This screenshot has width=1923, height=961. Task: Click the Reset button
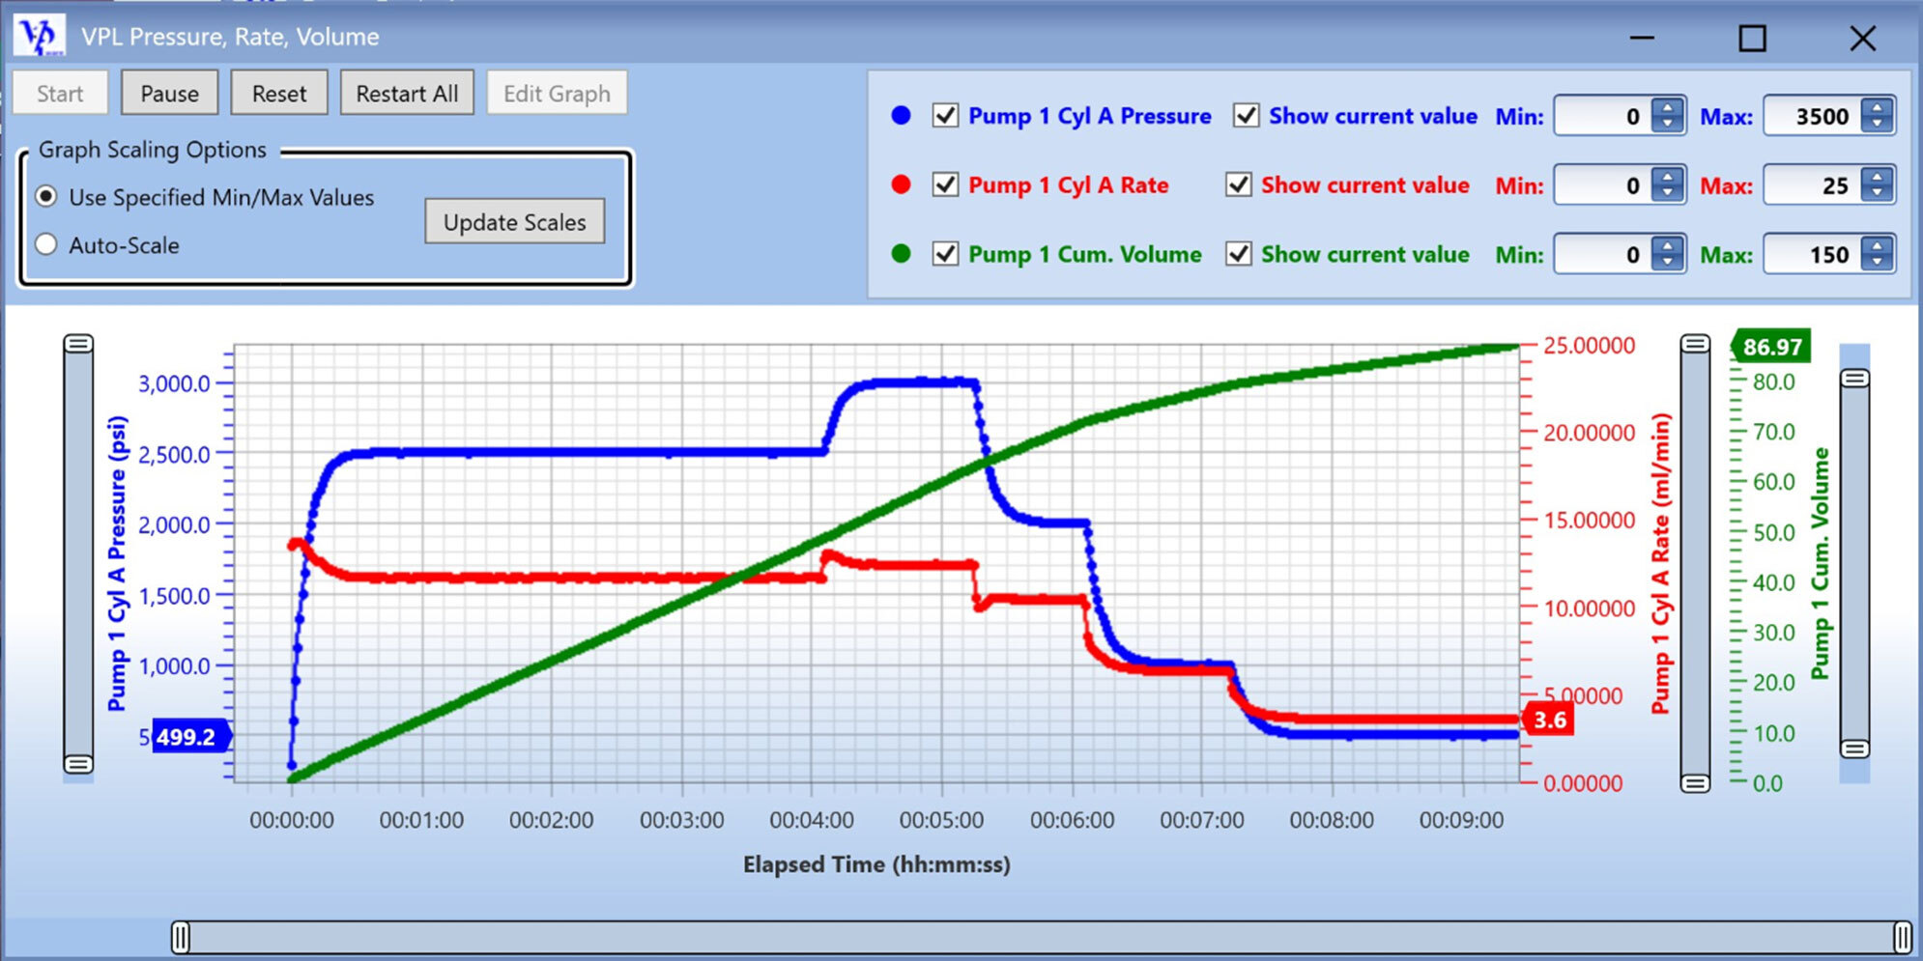(279, 94)
